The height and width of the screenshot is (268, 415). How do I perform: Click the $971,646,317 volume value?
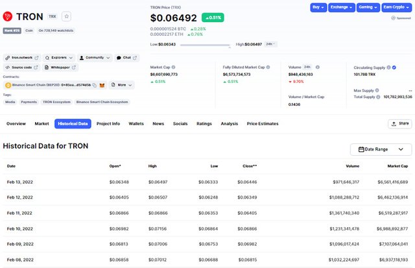click(x=346, y=182)
